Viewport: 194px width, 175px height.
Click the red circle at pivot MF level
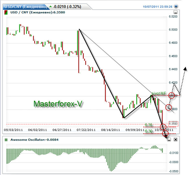coord(172,95)
